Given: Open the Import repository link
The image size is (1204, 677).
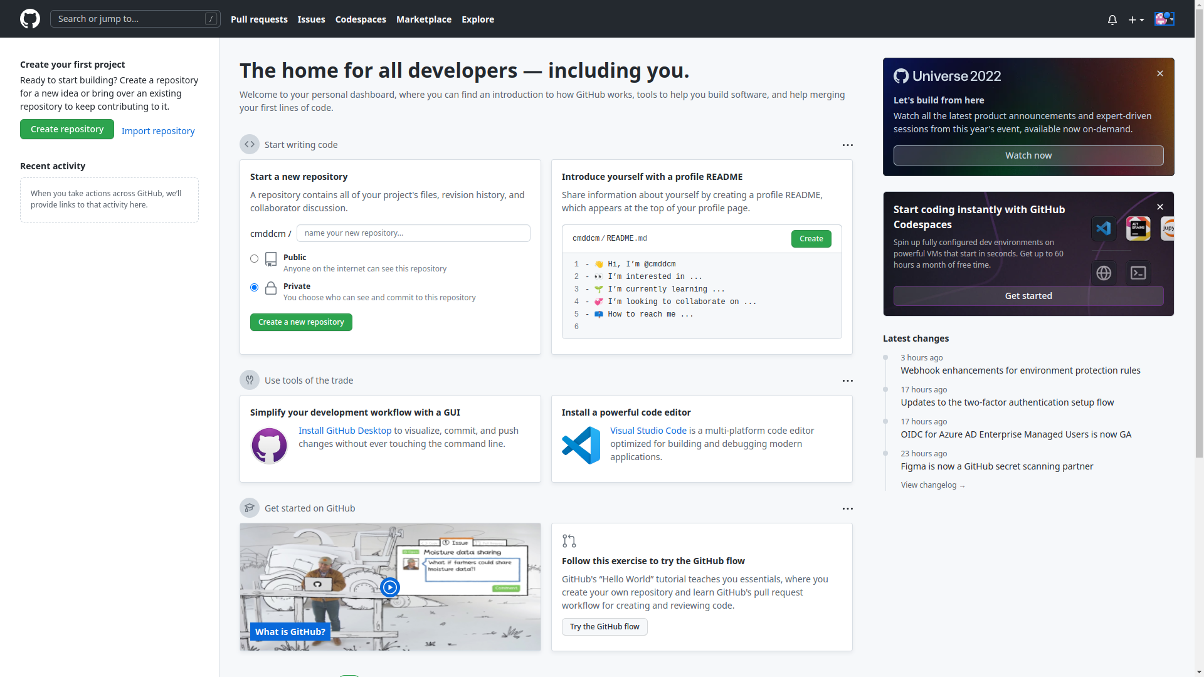Looking at the screenshot, I should point(158,131).
